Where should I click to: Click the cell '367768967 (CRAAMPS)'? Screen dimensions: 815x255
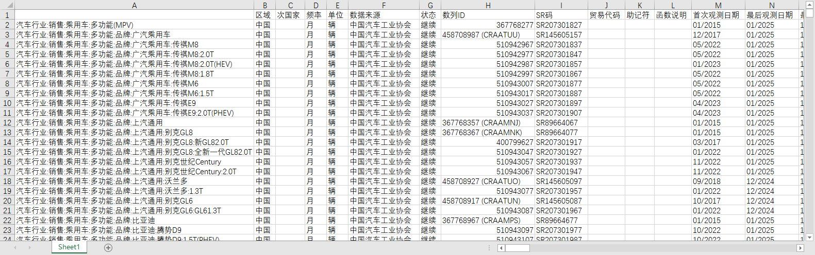(488, 220)
